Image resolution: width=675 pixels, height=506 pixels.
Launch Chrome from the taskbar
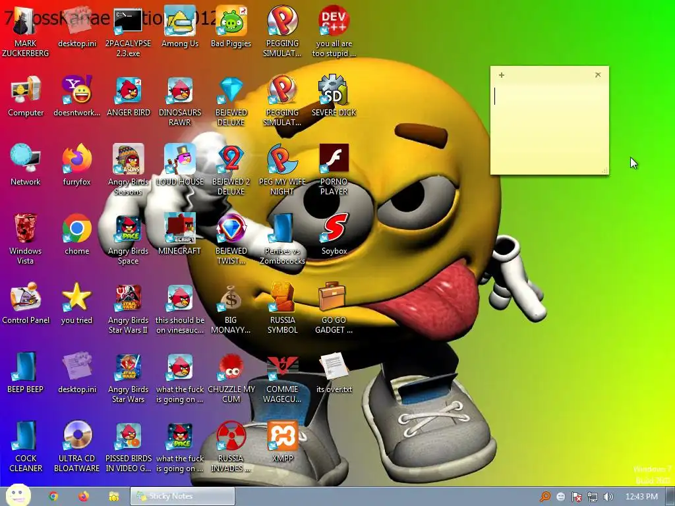53,497
